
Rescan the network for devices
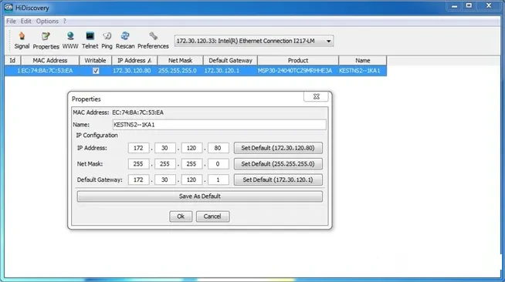[125, 41]
